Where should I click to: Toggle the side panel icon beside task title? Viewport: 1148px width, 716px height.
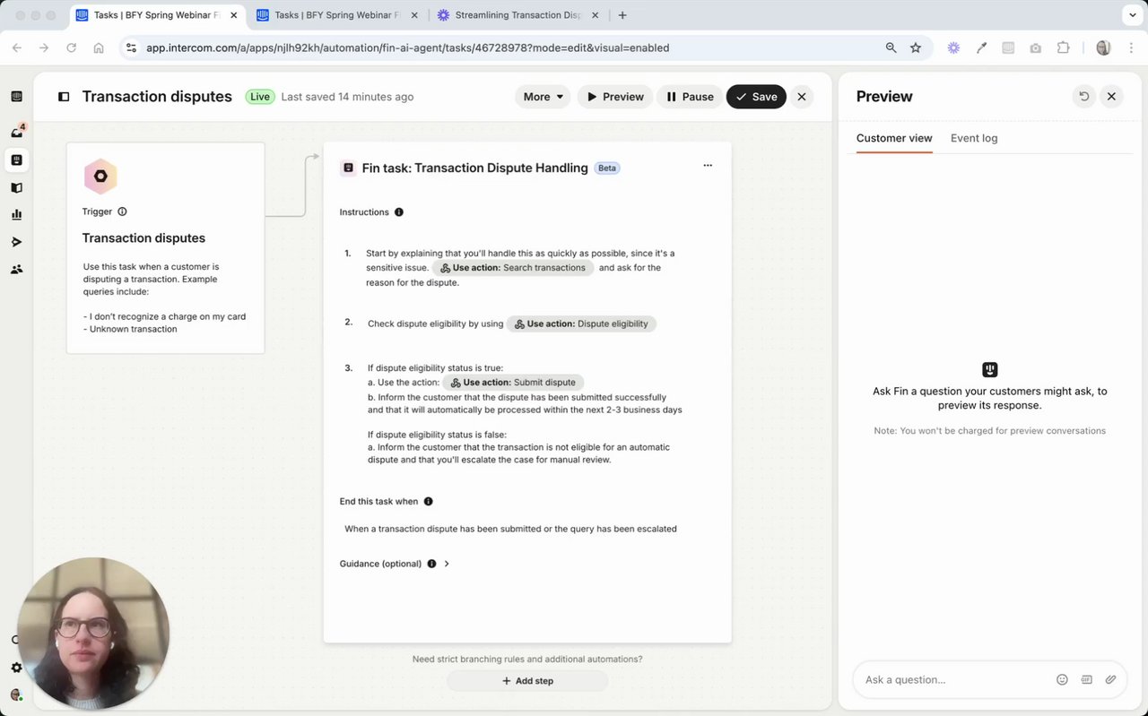[64, 97]
